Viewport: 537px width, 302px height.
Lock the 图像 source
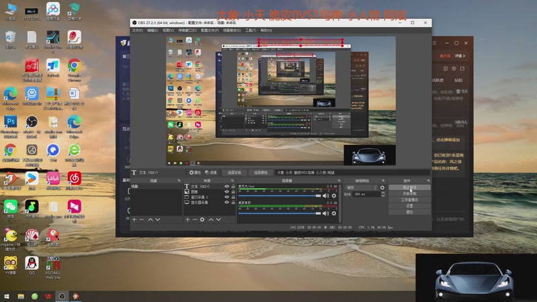tap(233, 192)
